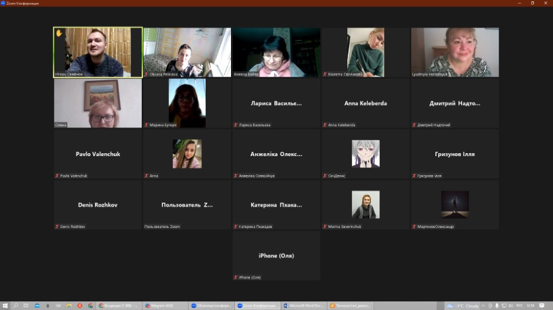Image resolution: width=553 pixels, height=310 pixels.
Task: Click muted mic icon next to Лариса Васильева label
Action: pyautogui.click(x=236, y=125)
